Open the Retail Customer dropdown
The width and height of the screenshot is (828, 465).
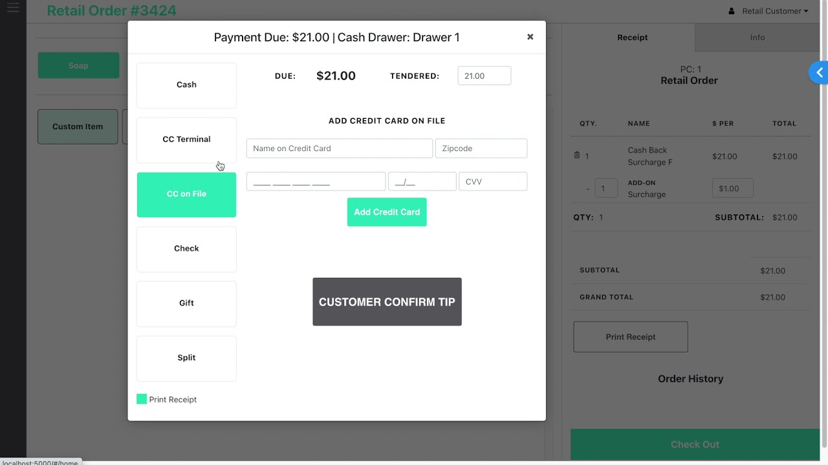pos(775,11)
